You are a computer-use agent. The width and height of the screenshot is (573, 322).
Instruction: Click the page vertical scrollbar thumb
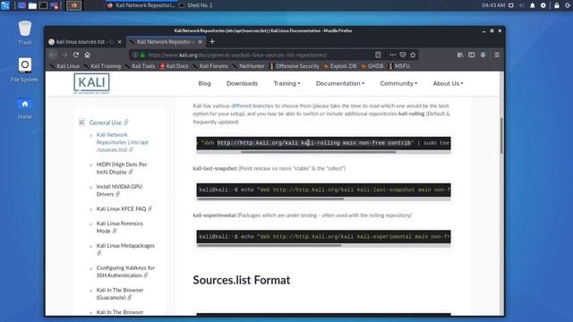501,135
